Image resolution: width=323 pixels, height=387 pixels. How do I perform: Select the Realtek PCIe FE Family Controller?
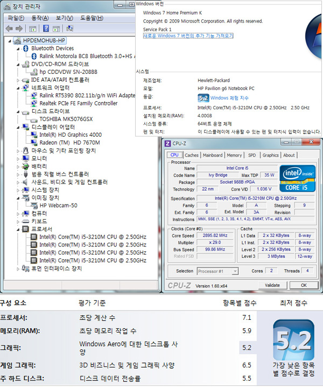pos(78,103)
